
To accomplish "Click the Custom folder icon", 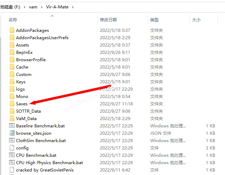I will 12,74.
